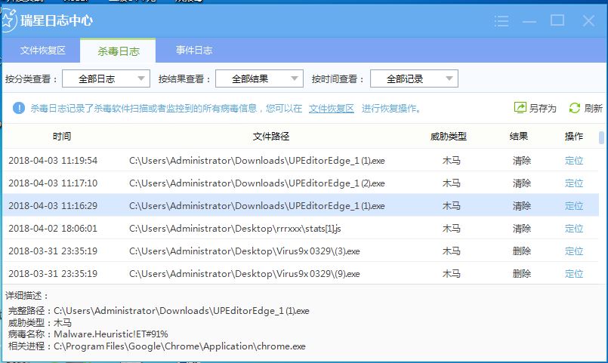
Task: Click 定位 for the Virus9x0329\(3).exe row
Action: 574,251
